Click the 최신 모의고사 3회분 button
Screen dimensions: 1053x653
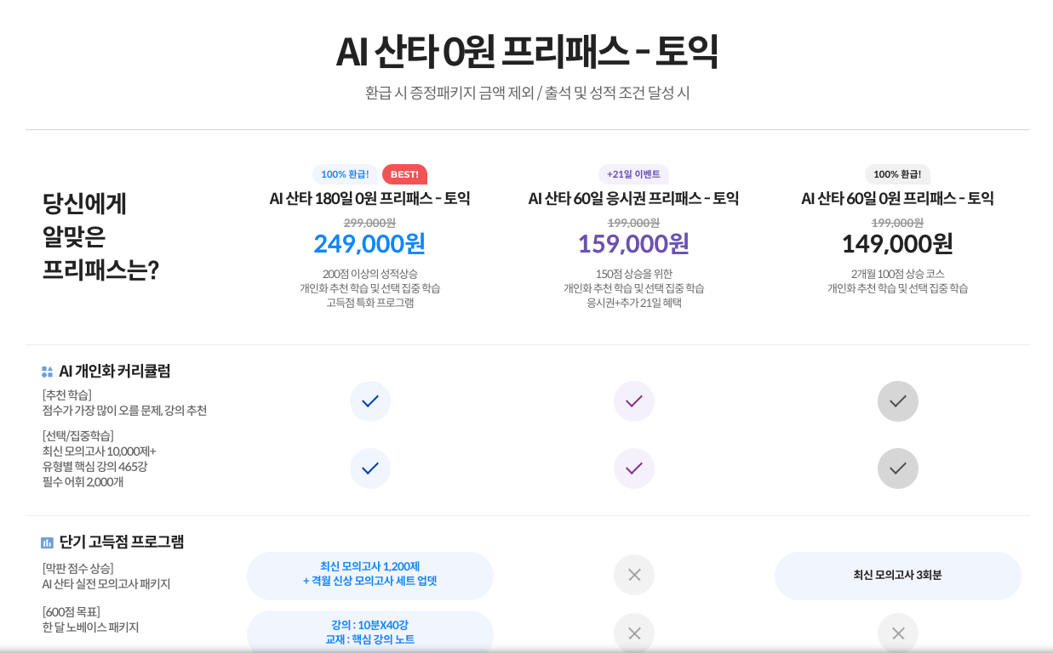click(x=898, y=576)
